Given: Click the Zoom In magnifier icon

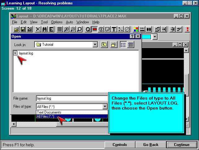Looking at the screenshot, I should (x=66, y=29).
